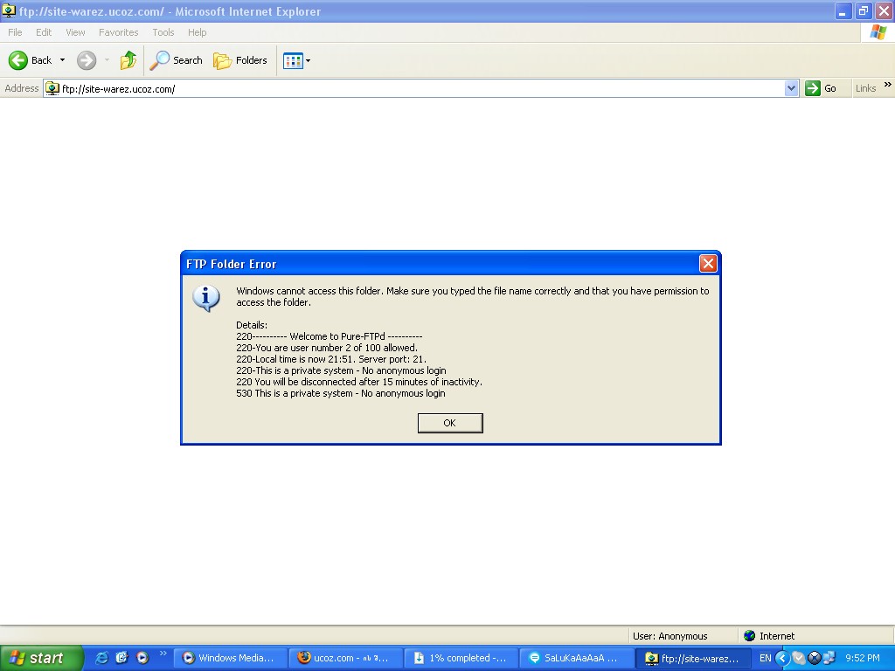Expand hidden tray icons arrow
895x671 pixels.
[x=782, y=659]
